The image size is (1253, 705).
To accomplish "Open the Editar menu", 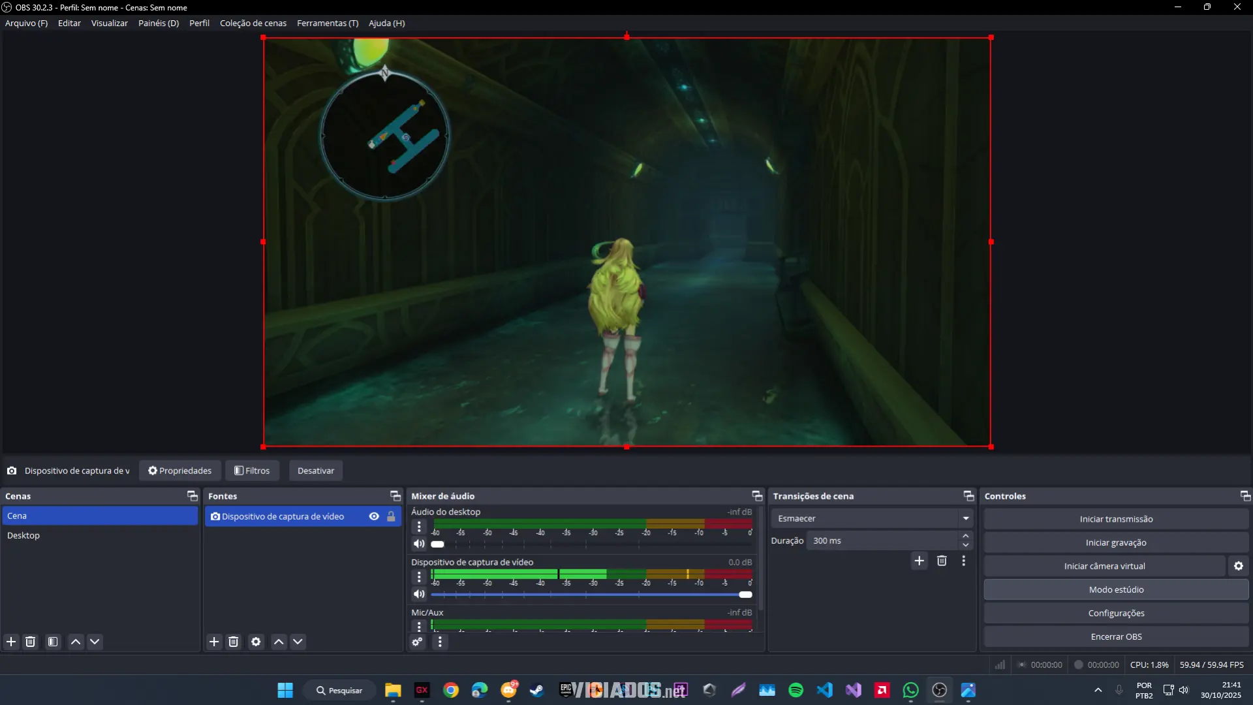I will [69, 23].
